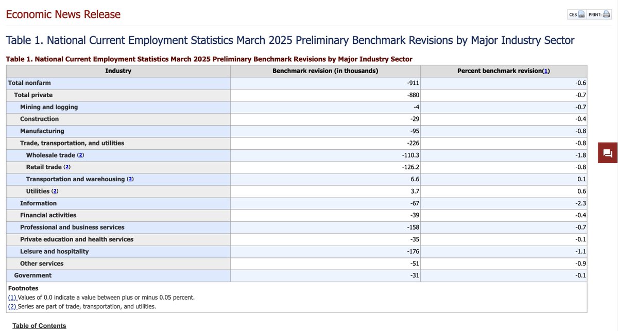Viewport: 618px width, 331px height.
Task: Click the (1) footnote anchor below table
Action: (x=12, y=298)
